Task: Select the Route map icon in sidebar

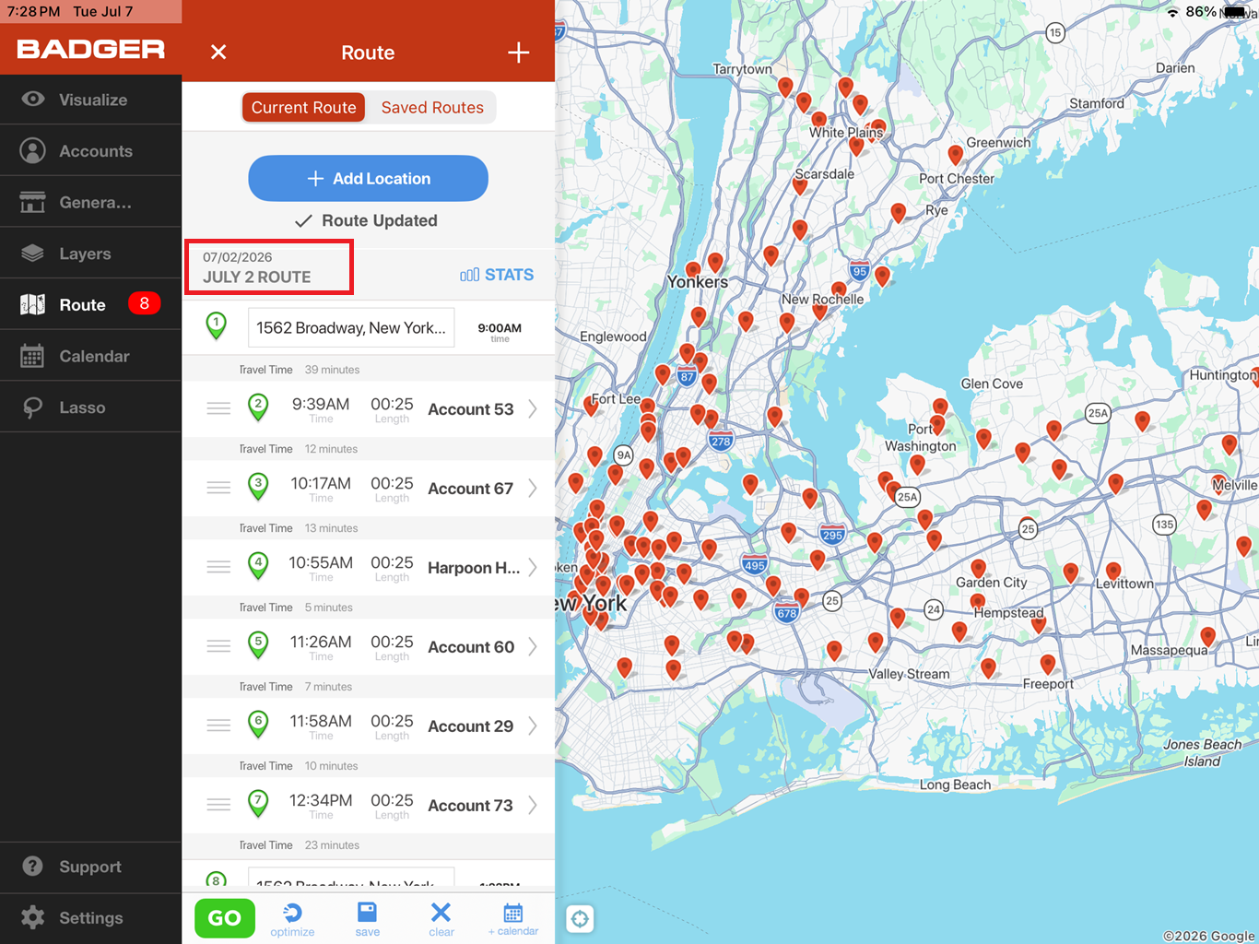Action: click(32, 304)
